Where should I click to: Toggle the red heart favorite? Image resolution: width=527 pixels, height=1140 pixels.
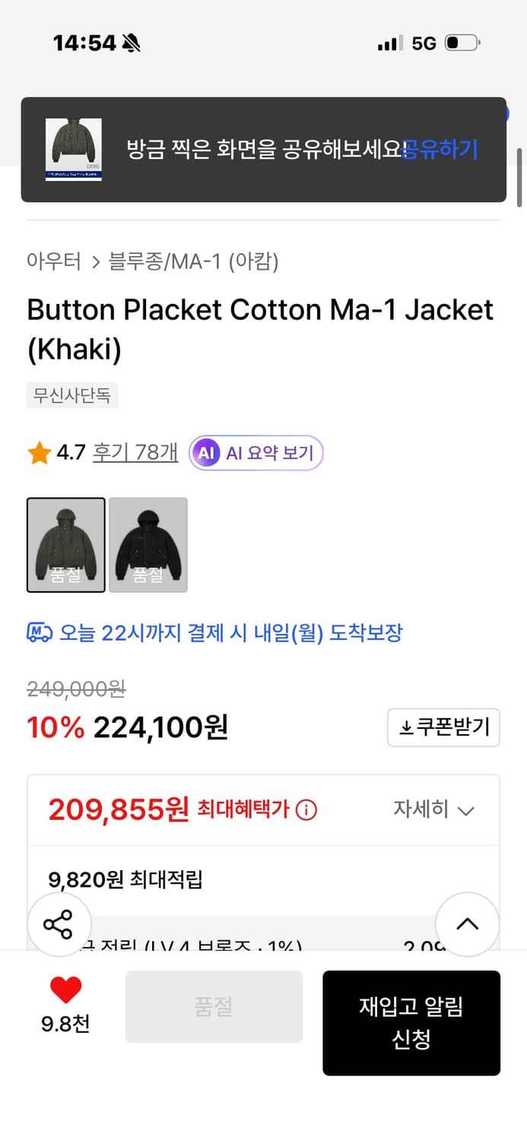68,990
